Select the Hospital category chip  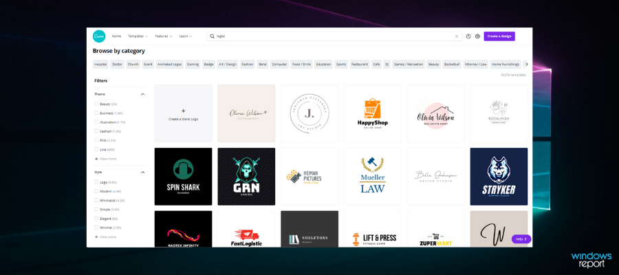click(x=100, y=64)
